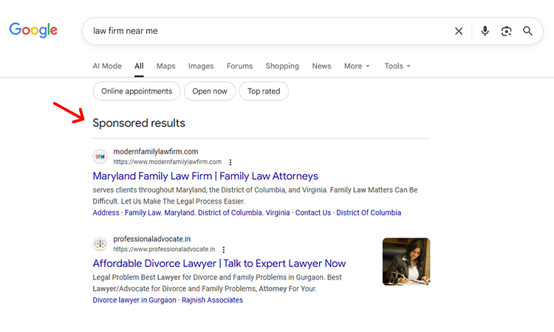Click the https://www.professionaladvocate.in URL text

pyautogui.click(x=164, y=249)
